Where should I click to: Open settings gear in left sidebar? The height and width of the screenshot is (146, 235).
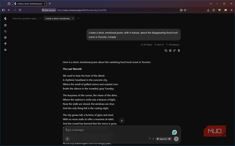pyautogui.click(x=5, y=50)
